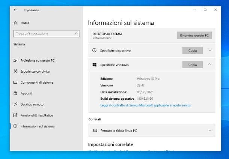Click the Virtual Machine label

(x=102, y=38)
